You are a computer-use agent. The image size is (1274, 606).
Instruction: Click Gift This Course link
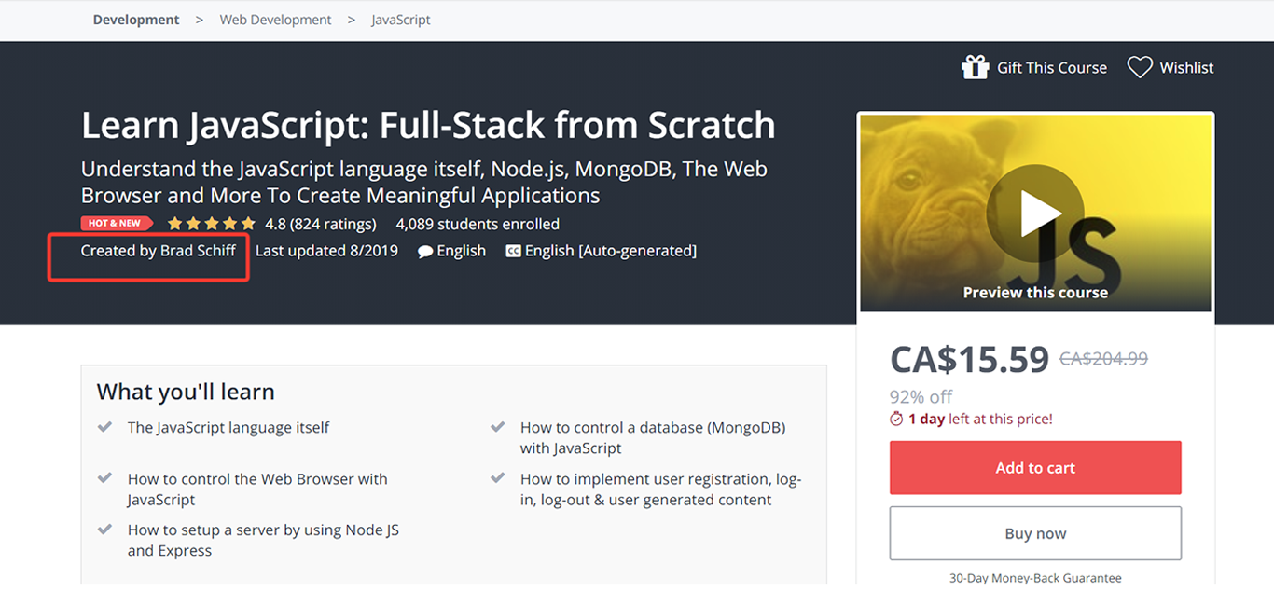tap(1052, 67)
